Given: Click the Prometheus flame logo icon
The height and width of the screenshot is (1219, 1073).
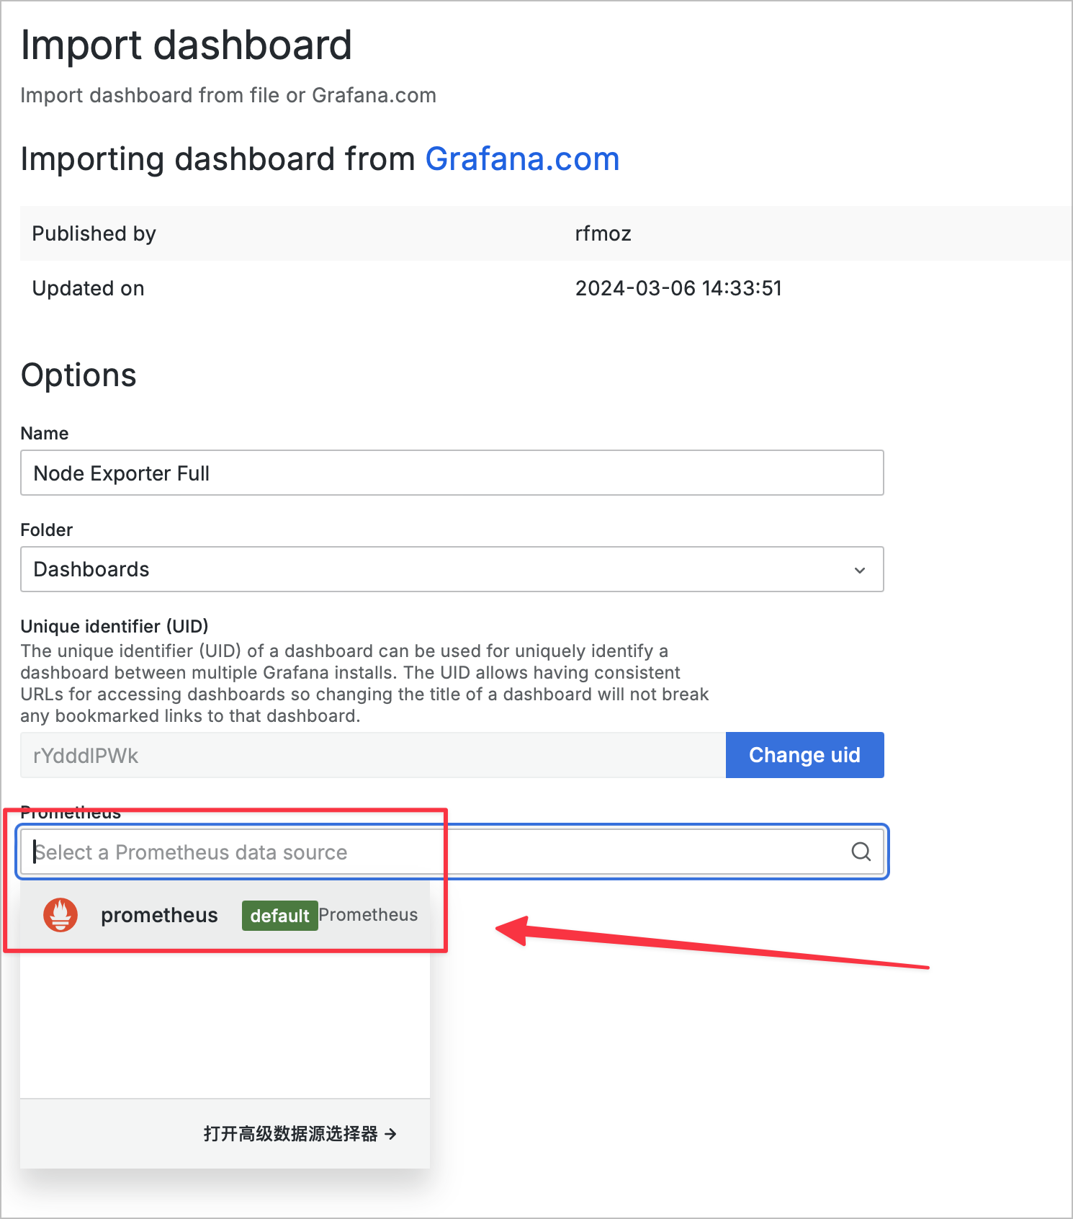Looking at the screenshot, I should click(x=60, y=915).
